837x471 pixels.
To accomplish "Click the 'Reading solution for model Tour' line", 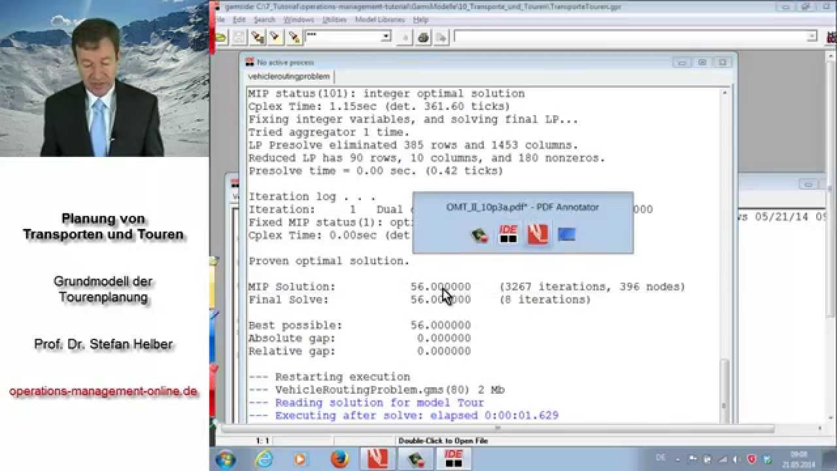I will (x=366, y=403).
